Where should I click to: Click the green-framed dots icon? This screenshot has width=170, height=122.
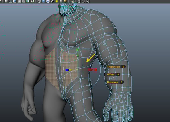(28, 1)
